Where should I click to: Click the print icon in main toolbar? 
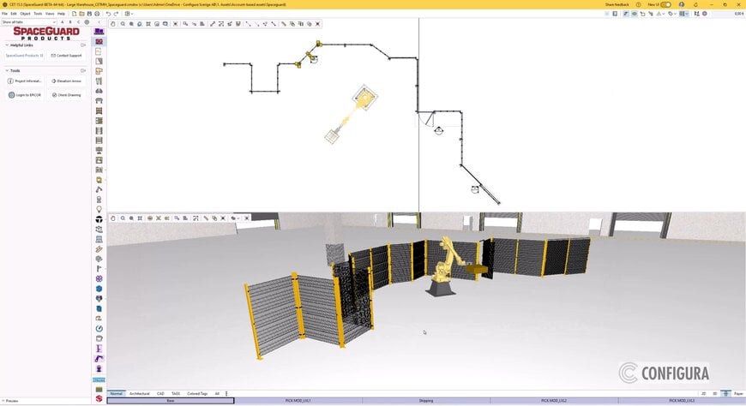click(x=97, y=14)
